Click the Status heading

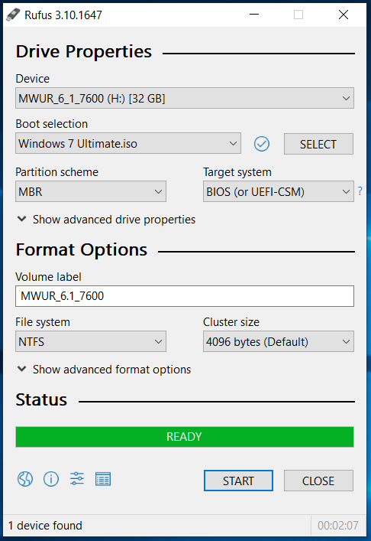tap(41, 400)
